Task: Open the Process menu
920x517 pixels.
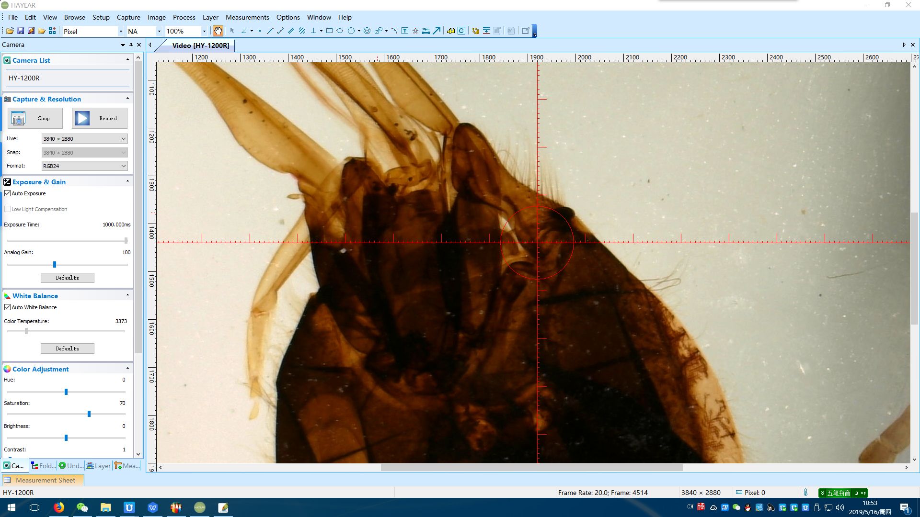Action: coord(184,17)
